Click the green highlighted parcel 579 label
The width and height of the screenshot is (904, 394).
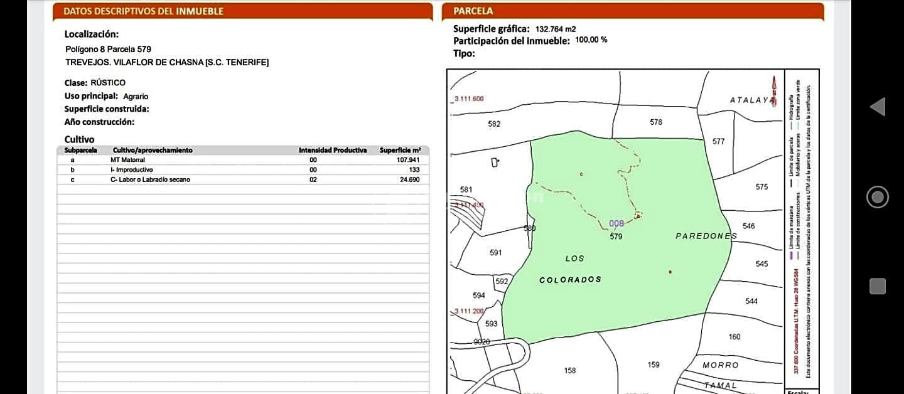tap(616, 237)
